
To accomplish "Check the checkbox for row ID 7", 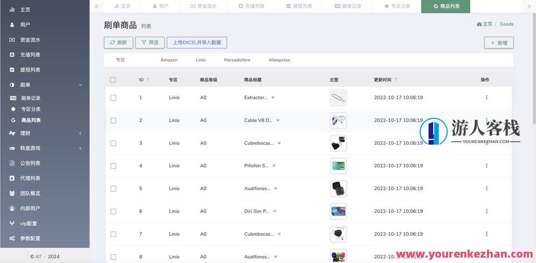I will [x=113, y=234].
